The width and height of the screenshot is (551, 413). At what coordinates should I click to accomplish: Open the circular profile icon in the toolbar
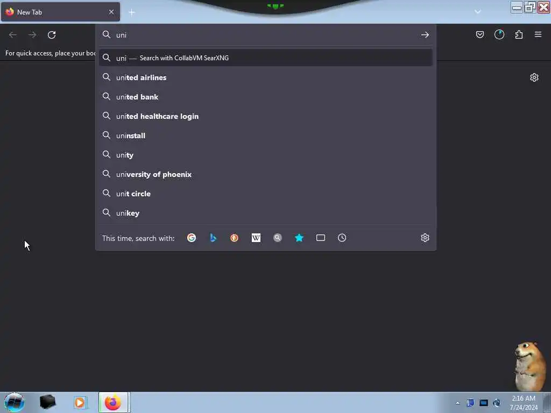(x=499, y=34)
